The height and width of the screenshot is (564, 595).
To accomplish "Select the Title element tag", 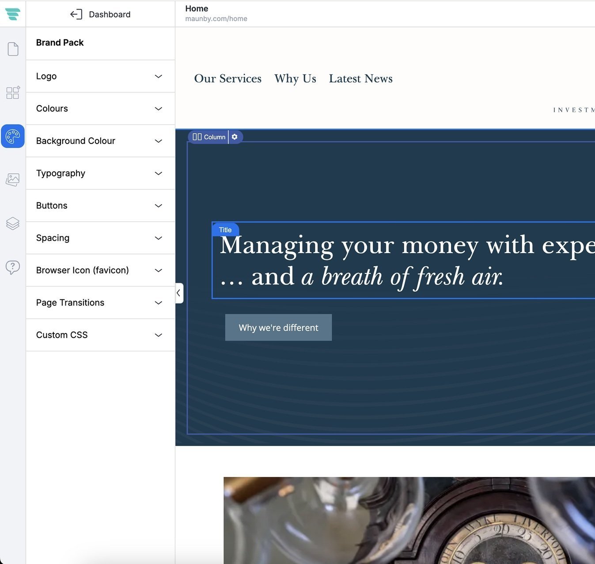I will coord(225,230).
